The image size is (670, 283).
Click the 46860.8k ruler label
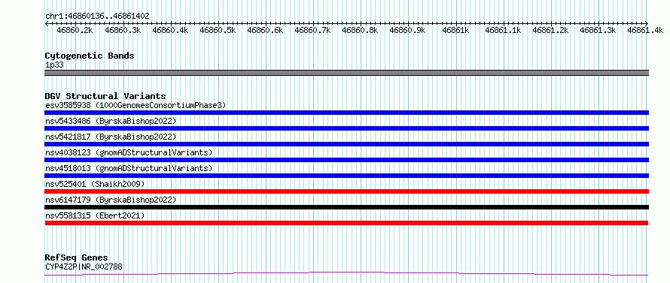point(361,30)
